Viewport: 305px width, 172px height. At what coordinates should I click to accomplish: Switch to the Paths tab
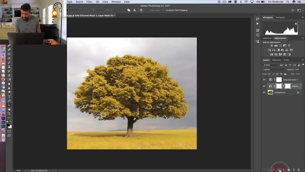coord(287,60)
